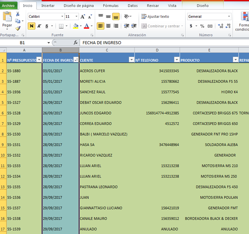Click the Cut scissors icon
The height and width of the screenshot is (234, 249).
pos(18,14)
